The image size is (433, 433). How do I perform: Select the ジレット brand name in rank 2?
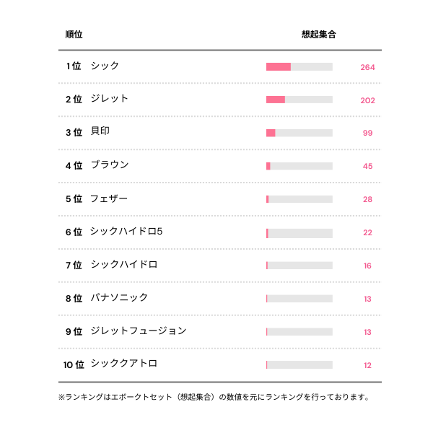coord(110,99)
